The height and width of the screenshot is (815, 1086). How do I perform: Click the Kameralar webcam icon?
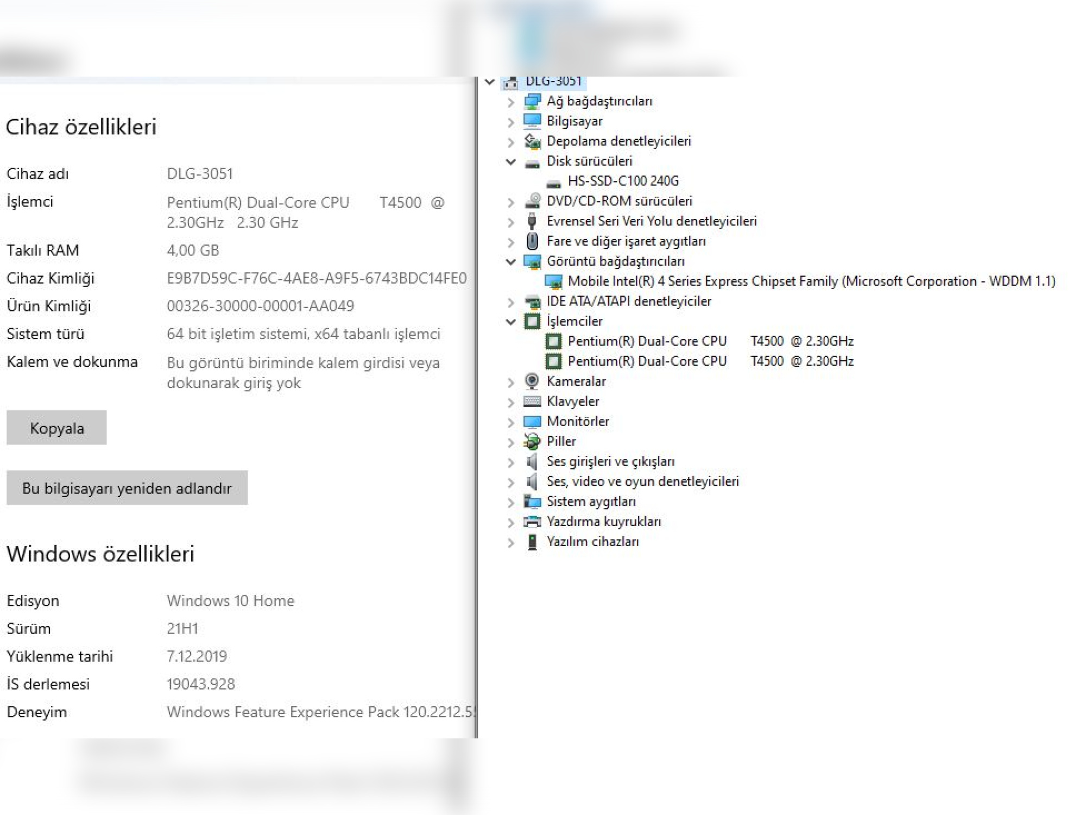532,381
